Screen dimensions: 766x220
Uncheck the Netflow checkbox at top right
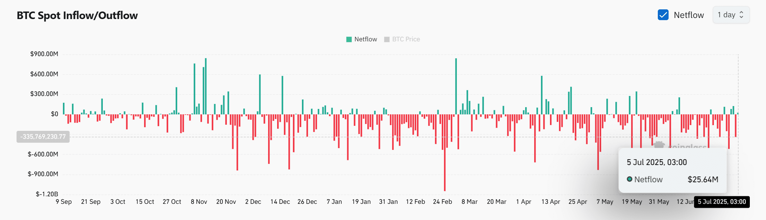click(663, 15)
